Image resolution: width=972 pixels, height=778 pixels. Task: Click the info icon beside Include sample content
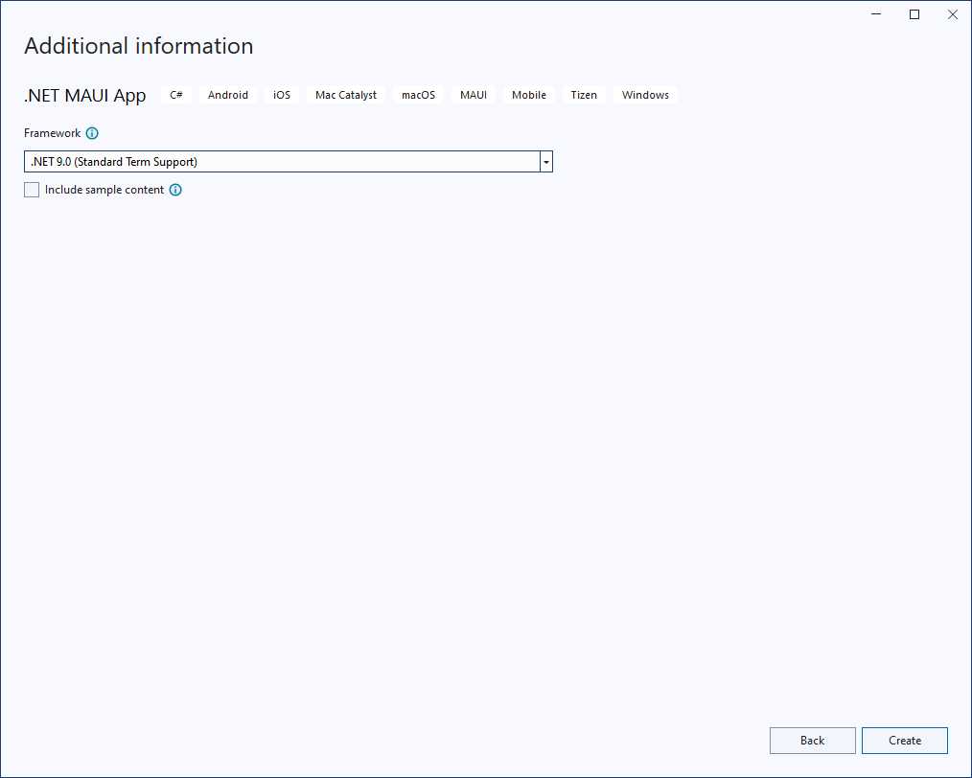(x=175, y=190)
